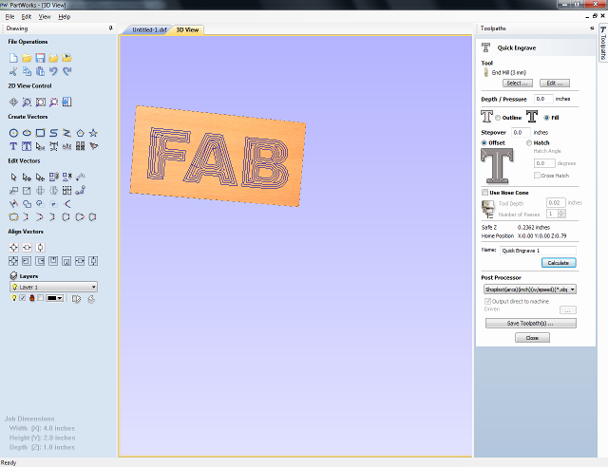Switch to the Untitled-1.dxf tab
The height and width of the screenshot is (467, 608).
point(149,29)
